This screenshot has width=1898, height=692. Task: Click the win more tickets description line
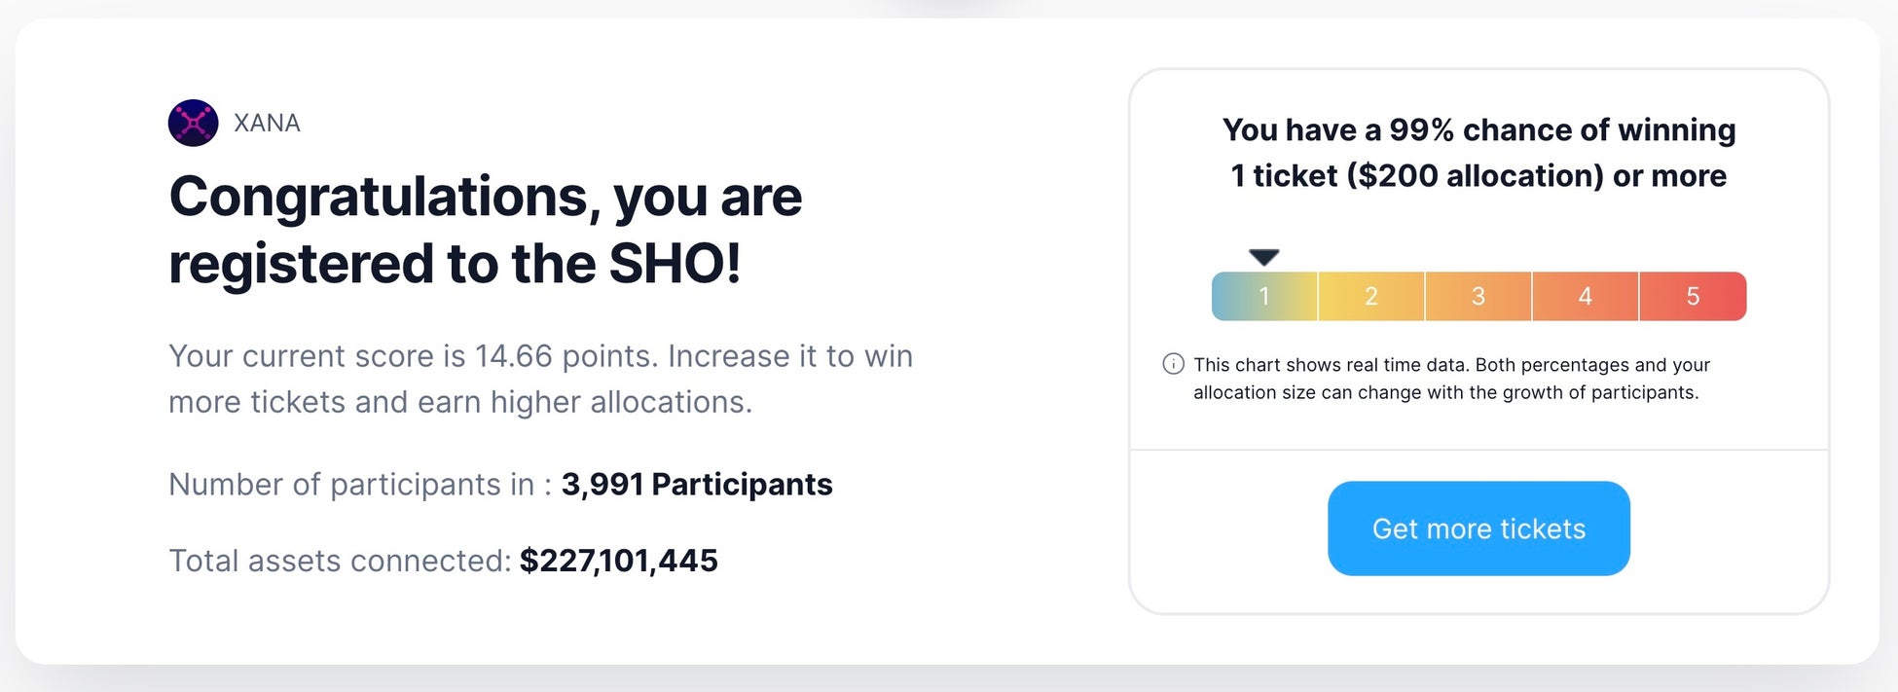coord(459,402)
